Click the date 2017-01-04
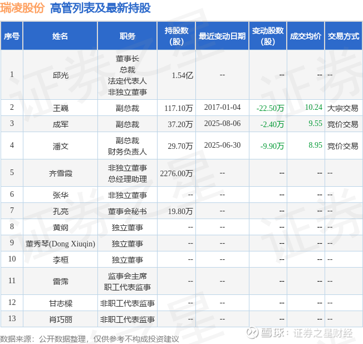This screenshot has width=363, height=344. [x=222, y=108]
